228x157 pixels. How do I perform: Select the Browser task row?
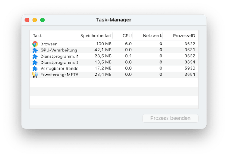114,44
